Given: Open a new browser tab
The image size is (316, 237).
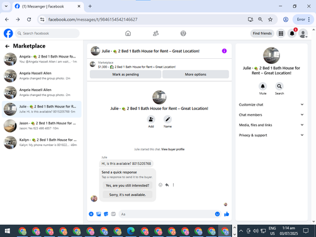Looking at the screenshot, I should pyautogui.click(x=90, y=6).
